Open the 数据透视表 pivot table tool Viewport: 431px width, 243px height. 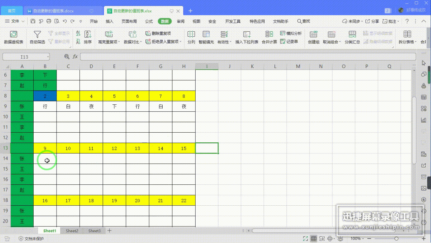coord(13,37)
